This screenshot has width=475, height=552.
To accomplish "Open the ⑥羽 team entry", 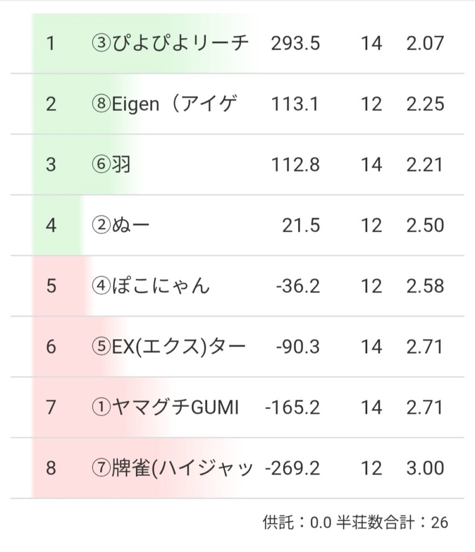I will pos(112,164).
